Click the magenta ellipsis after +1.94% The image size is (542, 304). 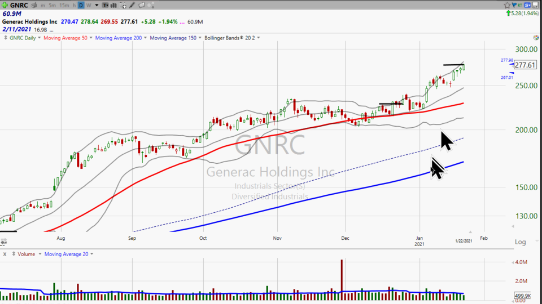[x=182, y=22]
